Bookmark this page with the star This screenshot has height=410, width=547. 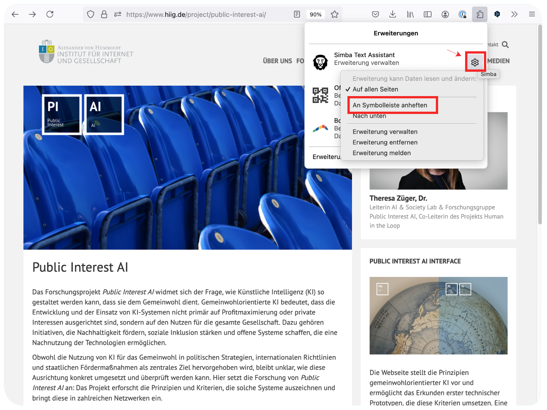point(334,14)
